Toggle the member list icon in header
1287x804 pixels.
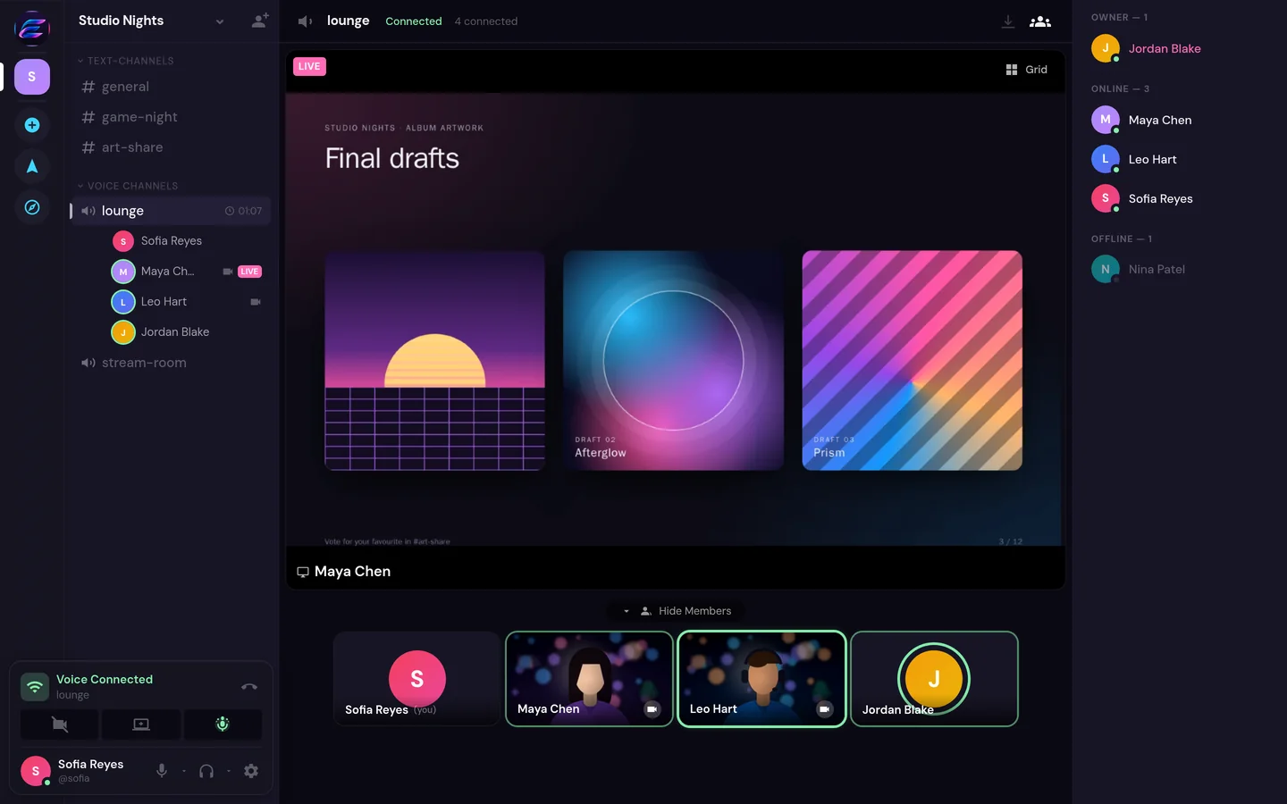[1040, 21]
